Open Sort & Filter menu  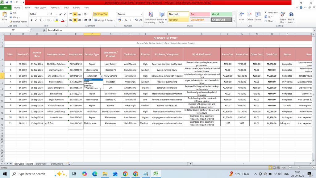click(x=283, y=18)
